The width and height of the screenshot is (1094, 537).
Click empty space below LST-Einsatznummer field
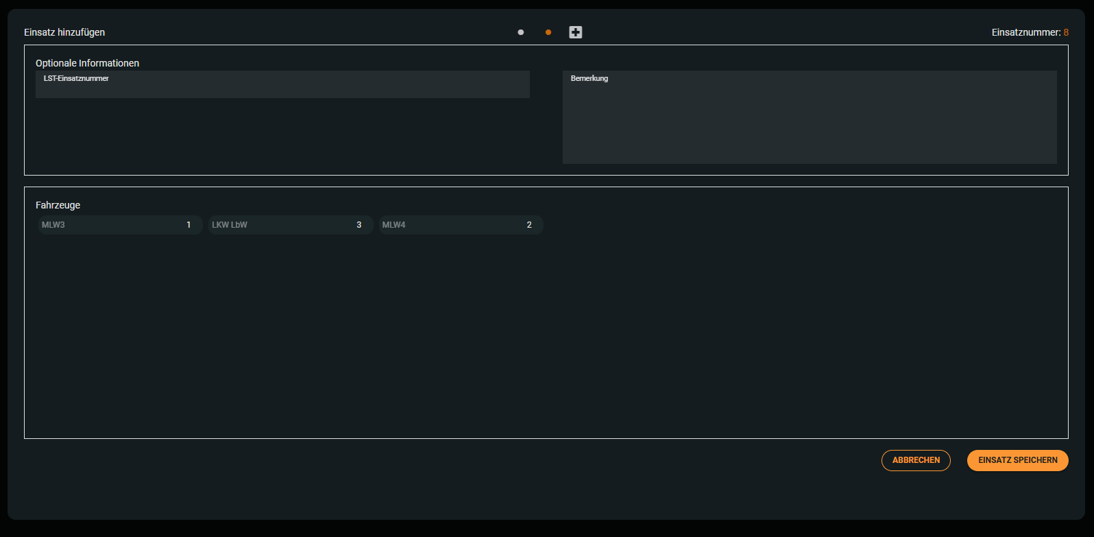[282, 137]
